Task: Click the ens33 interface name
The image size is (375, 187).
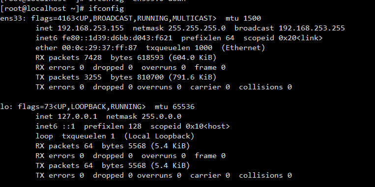Action: [x=11, y=18]
